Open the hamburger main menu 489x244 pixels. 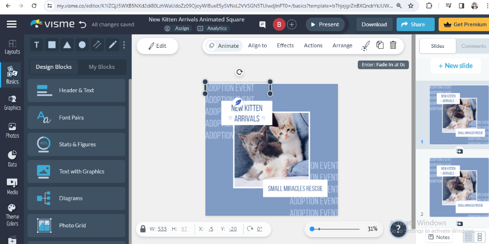coord(12,24)
